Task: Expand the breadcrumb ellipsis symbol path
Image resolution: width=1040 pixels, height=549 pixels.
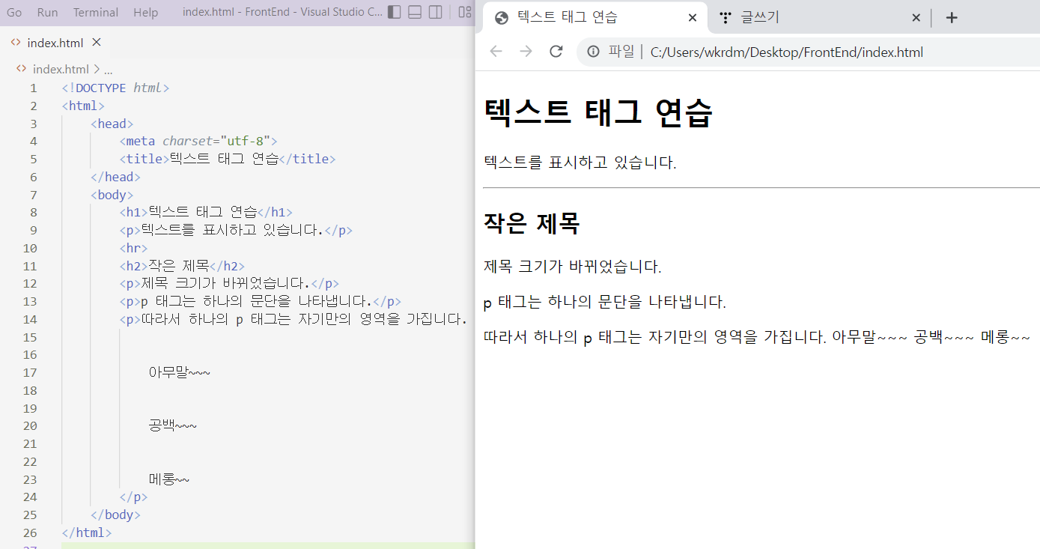Action: point(109,69)
